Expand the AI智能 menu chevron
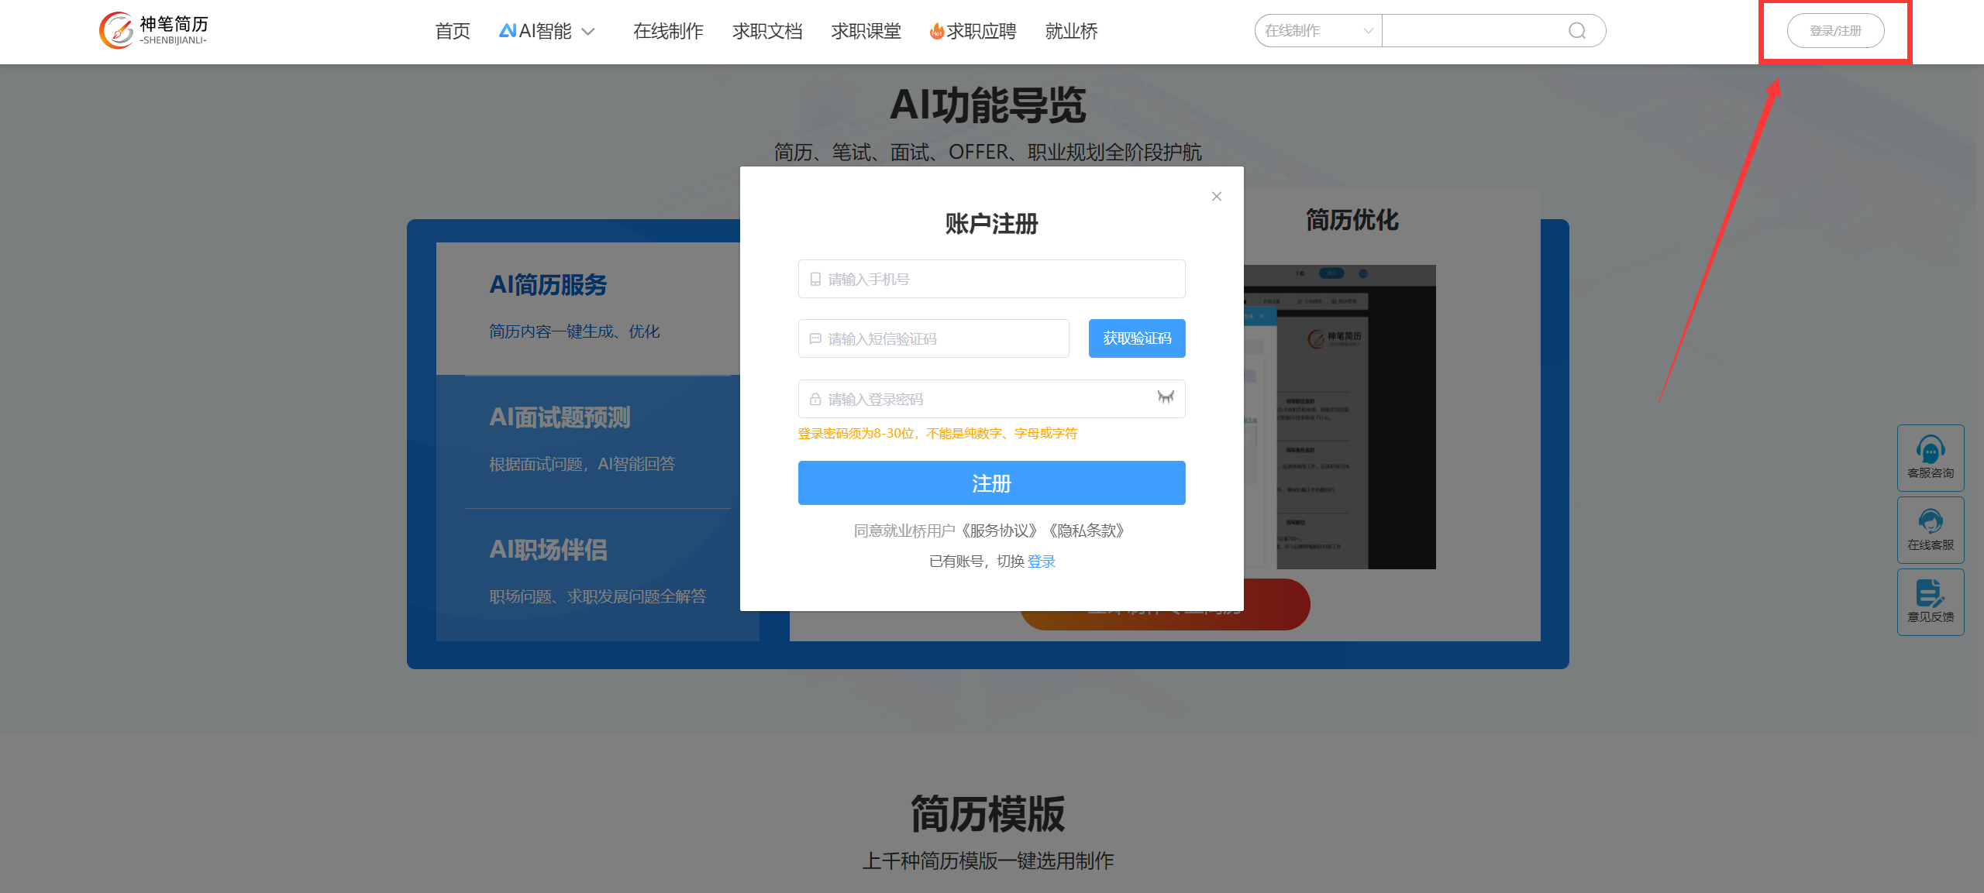Screen dimensions: 1984x893 (588, 32)
